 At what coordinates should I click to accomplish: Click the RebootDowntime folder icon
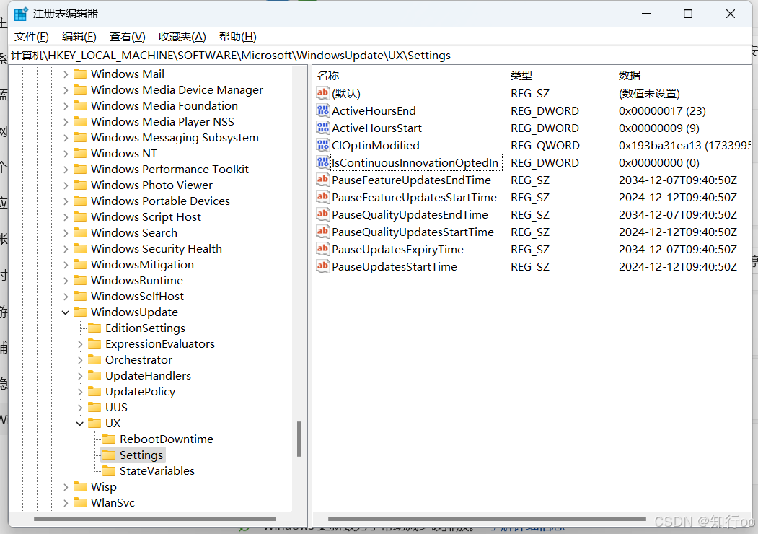pyautogui.click(x=109, y=439)
